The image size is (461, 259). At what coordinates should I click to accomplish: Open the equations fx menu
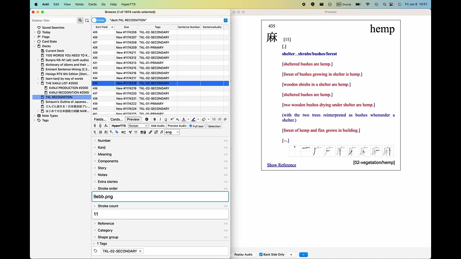106,126
